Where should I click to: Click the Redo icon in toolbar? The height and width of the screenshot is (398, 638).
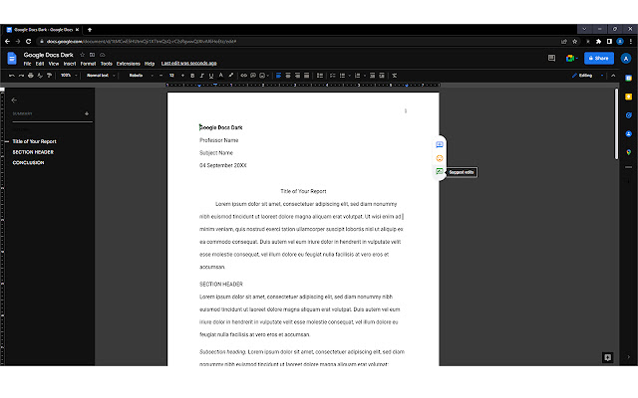(x=21, y=76)
